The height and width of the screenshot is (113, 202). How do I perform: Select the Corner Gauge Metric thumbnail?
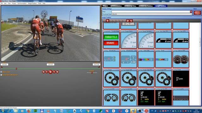[129, 39]
